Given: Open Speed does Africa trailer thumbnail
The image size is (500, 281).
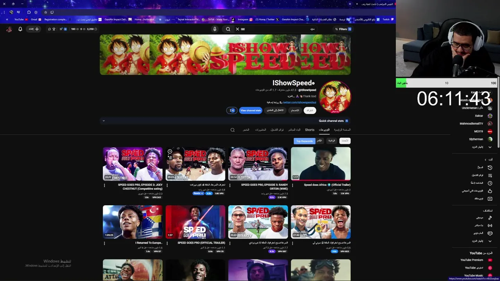Looking at the screenshot, I should (x=321, y=164).
